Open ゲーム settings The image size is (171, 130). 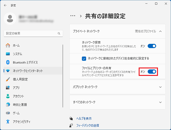(x=33, y=113)
